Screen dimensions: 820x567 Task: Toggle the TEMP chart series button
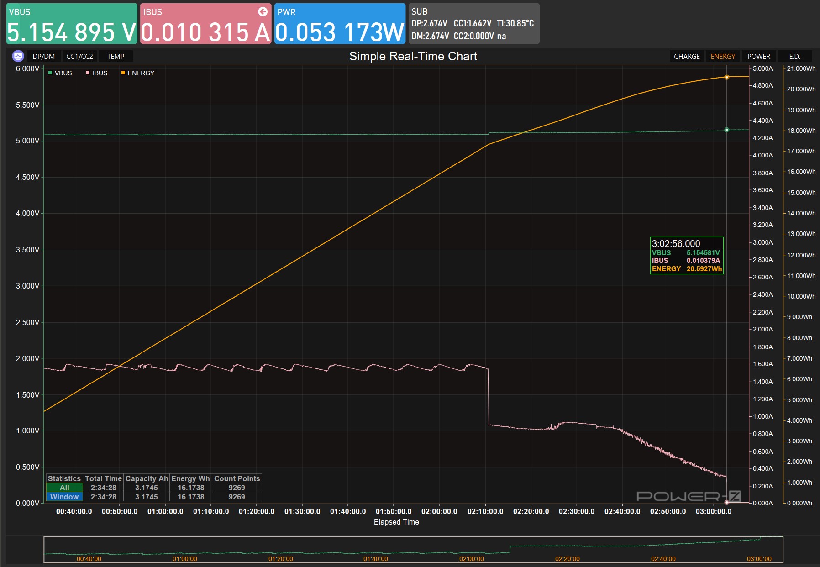click(116, 56)
